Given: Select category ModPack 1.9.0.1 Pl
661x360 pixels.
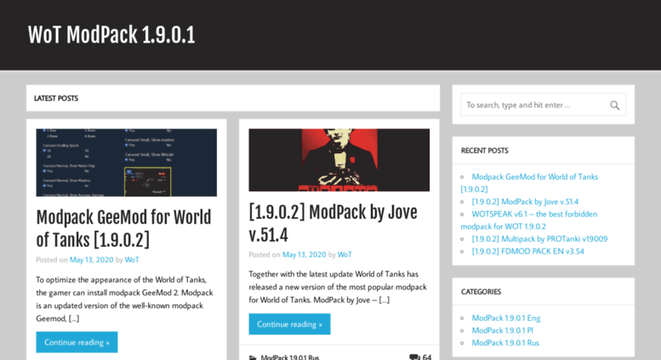Looking at the screenshot, I should (x=503, y=330).
